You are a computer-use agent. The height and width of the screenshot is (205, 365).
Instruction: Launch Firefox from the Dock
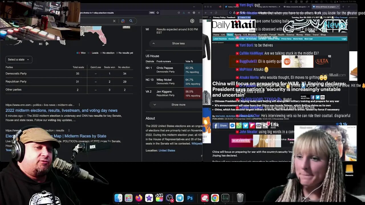(139, 198)
